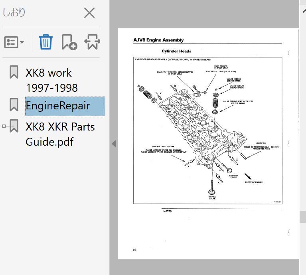This screenshot has width=306, height=275.
Task: Click the find current bookmark icon
Action: pos(92,42)
